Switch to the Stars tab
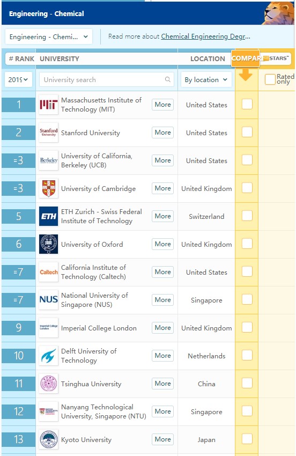296x456 pixels. pyautogui.click(x=276, y=58)
